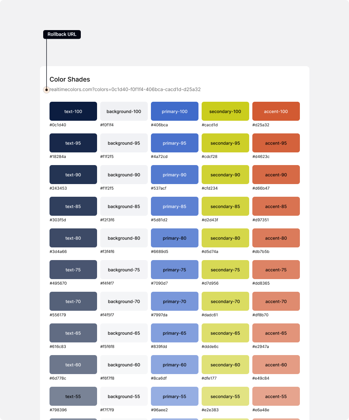Select the secondary-95 color swatch
This screenshot has height=420, width=349.
point(225,143)
